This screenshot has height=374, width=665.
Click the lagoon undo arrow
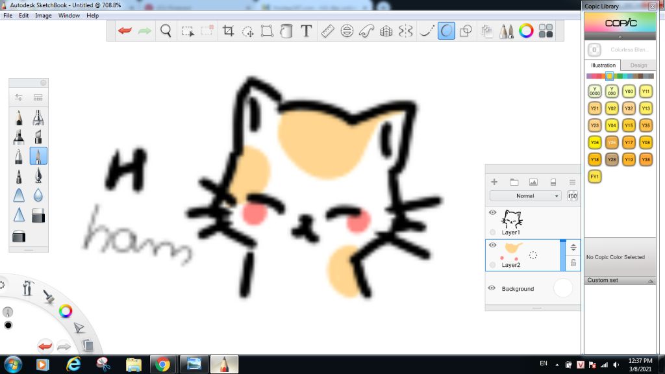[45, 346]
